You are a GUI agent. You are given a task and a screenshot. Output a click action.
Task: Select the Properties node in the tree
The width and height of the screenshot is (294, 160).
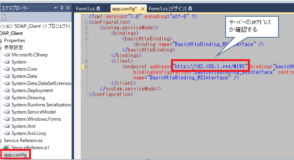coord(14,40)
